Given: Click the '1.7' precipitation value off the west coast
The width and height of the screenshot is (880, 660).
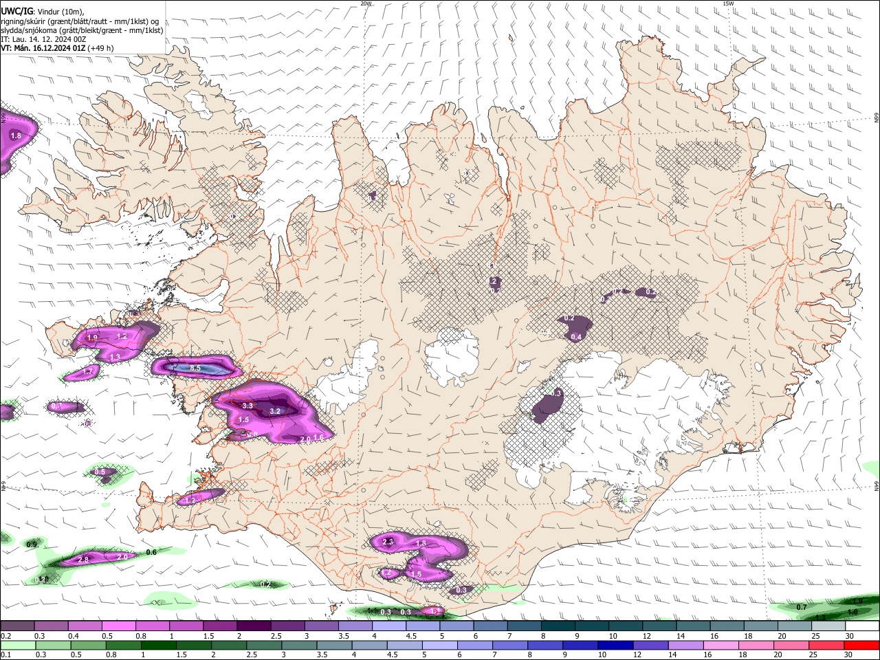Looking at the screenshot, I should pos(88,372).
